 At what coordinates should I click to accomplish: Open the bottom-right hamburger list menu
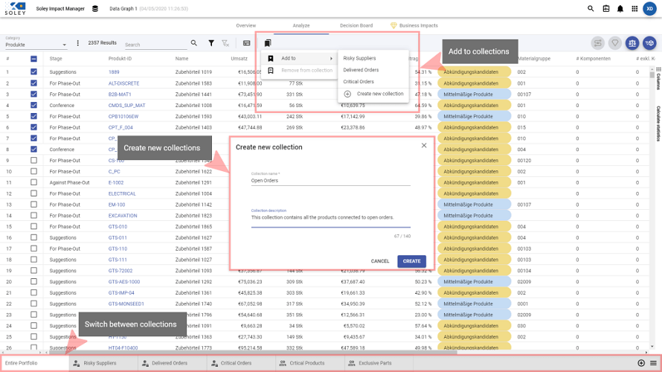pyautogui.click(x=652, y=363)
